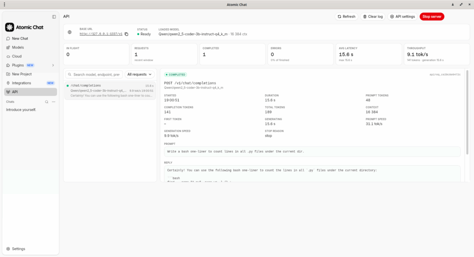Click the API broadcast icon

point(8,92)
